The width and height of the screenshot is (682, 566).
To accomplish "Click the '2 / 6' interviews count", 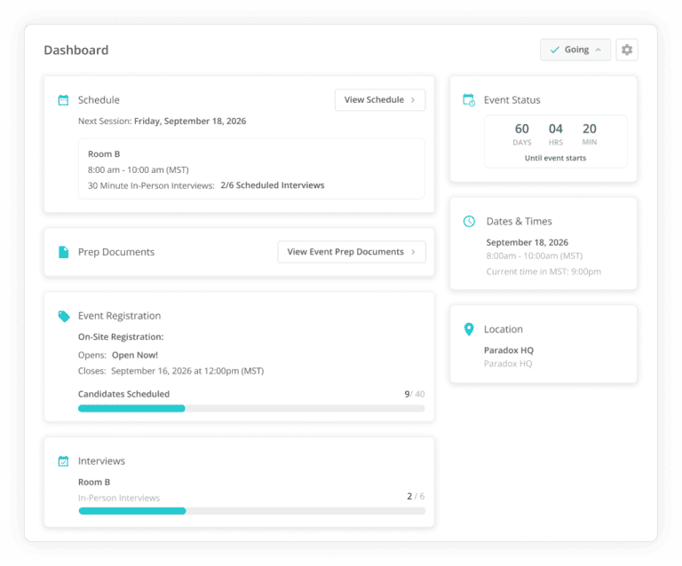I will tap(416, 496).
